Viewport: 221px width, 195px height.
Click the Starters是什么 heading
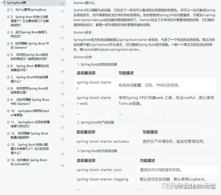point(85,3)
